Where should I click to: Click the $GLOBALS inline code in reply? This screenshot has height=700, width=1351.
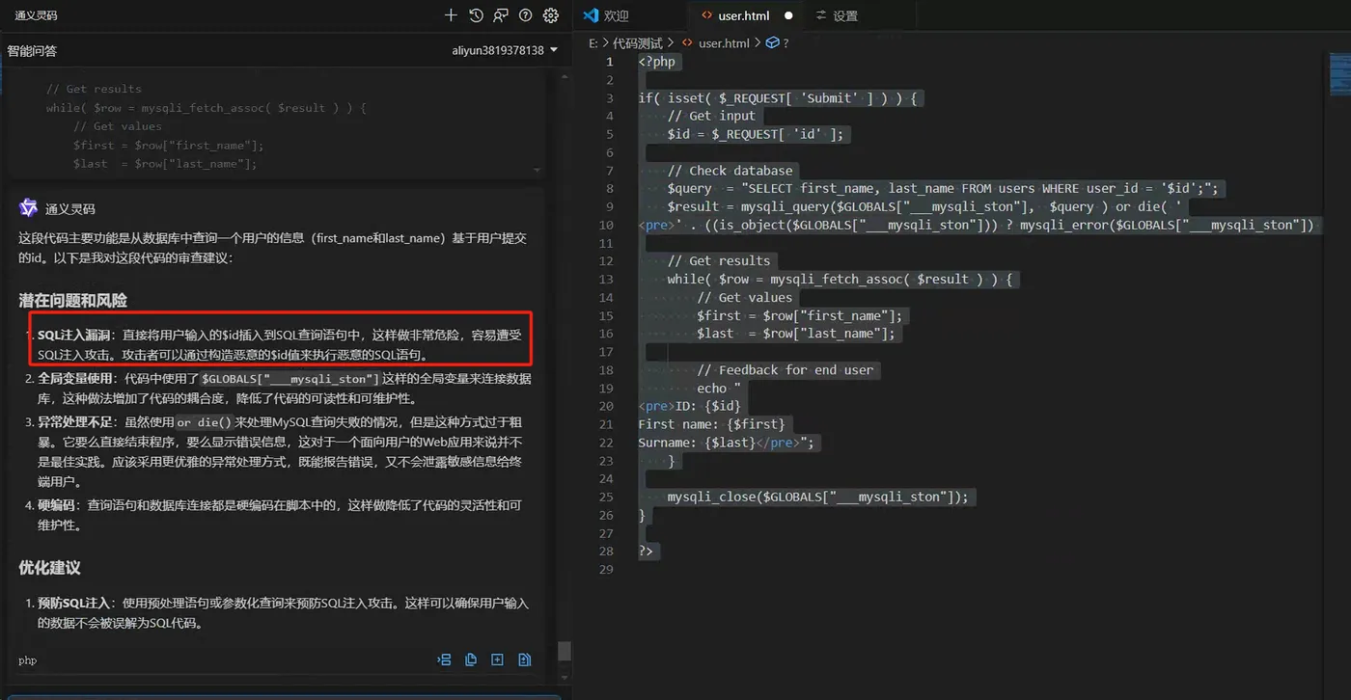pos(290,379)
